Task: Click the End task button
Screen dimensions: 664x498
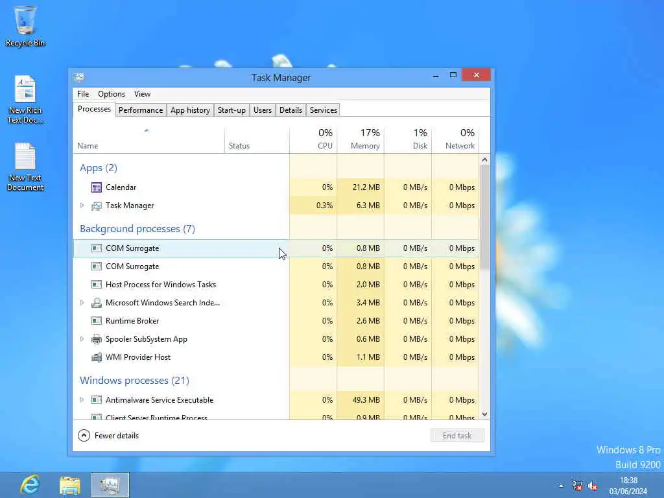Action: [x=457, y=436]
